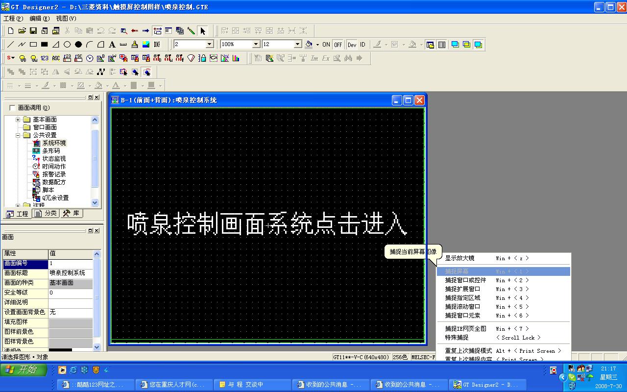The image size is (627, 392).
Task: Click the Save project icon
Action: 33,31
